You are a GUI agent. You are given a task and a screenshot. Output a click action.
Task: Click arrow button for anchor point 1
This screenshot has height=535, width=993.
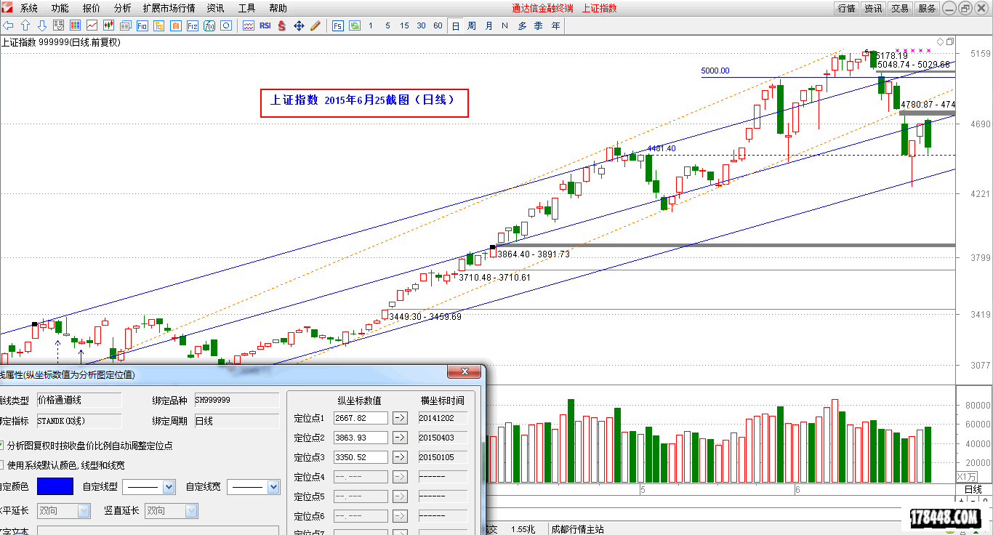tap(400, 418)
